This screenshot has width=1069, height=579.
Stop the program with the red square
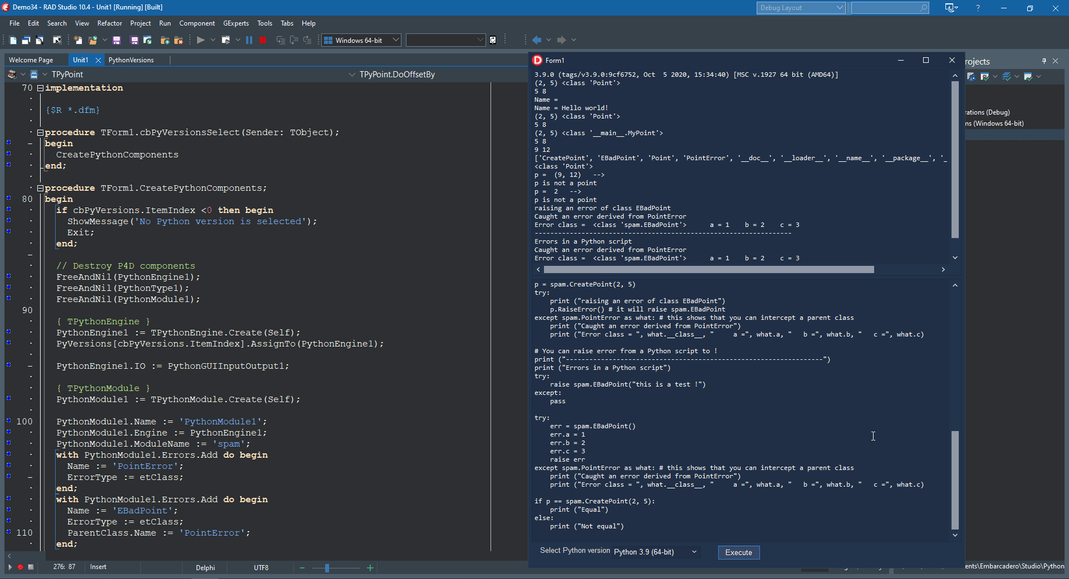click(263, 40)
